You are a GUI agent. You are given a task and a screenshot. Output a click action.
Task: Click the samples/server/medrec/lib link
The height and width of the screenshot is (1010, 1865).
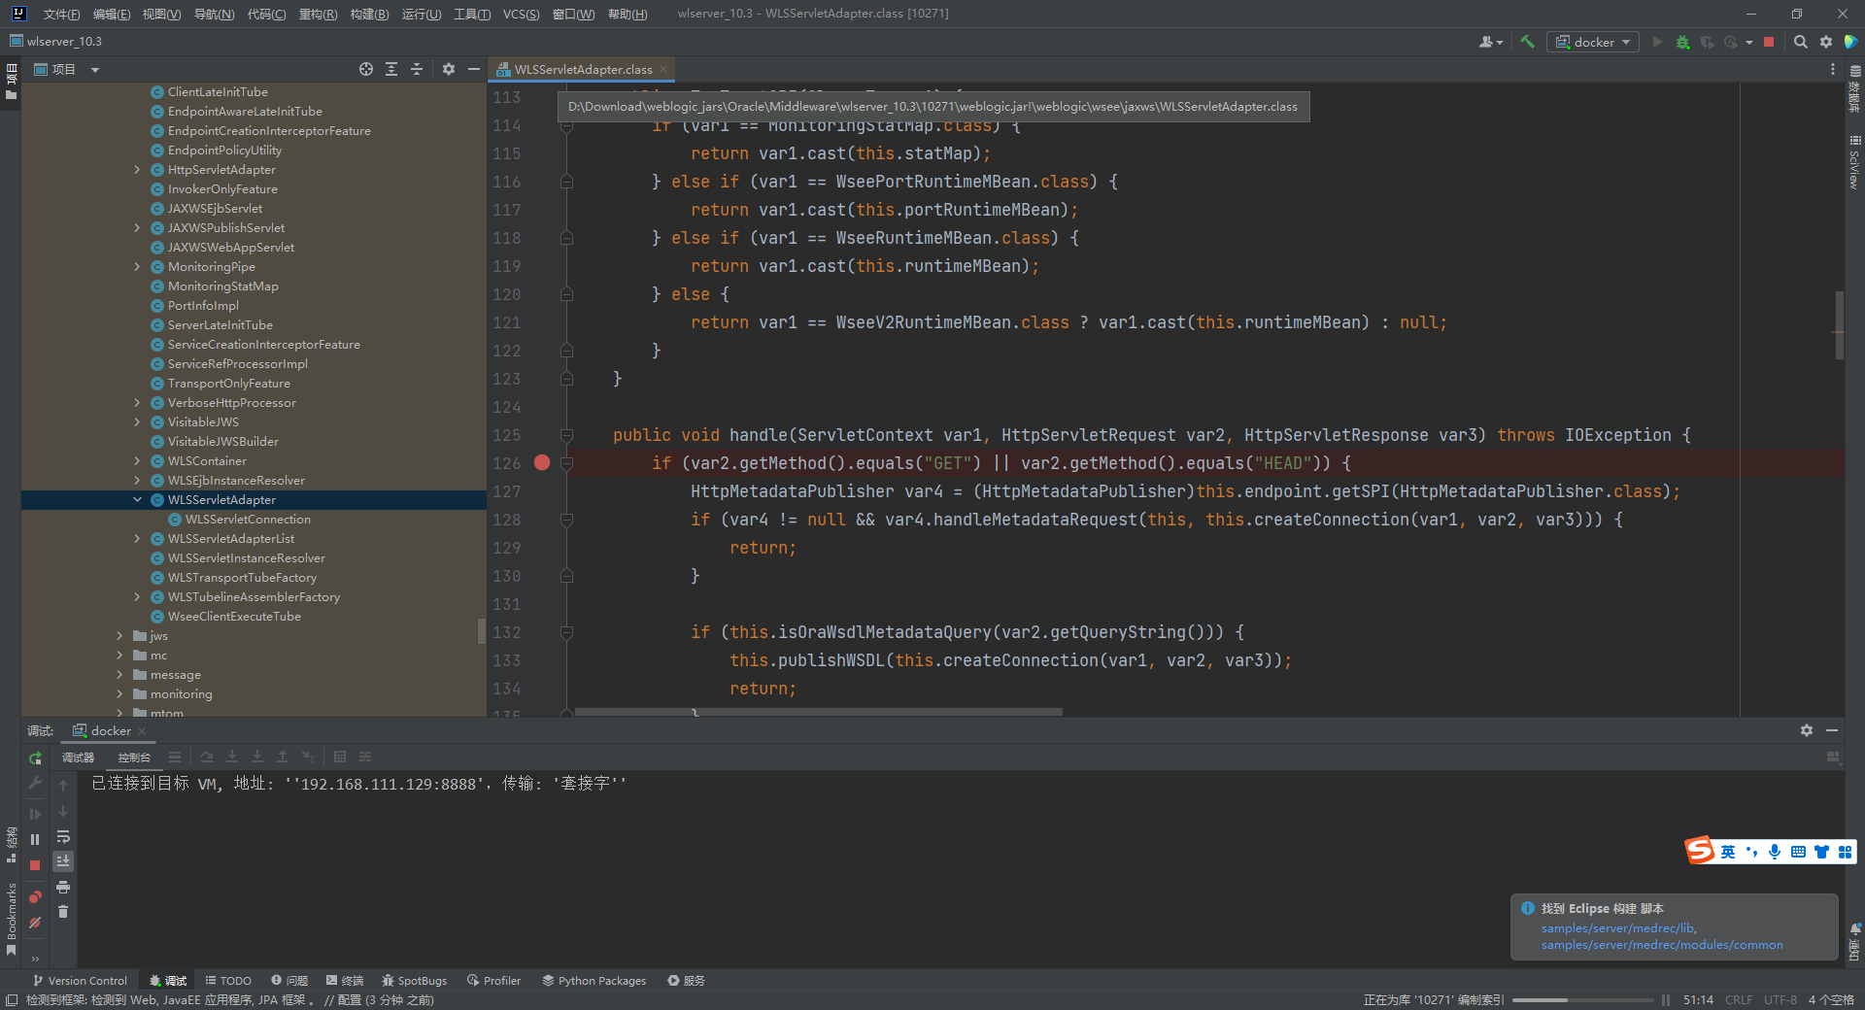point(1618,928)
